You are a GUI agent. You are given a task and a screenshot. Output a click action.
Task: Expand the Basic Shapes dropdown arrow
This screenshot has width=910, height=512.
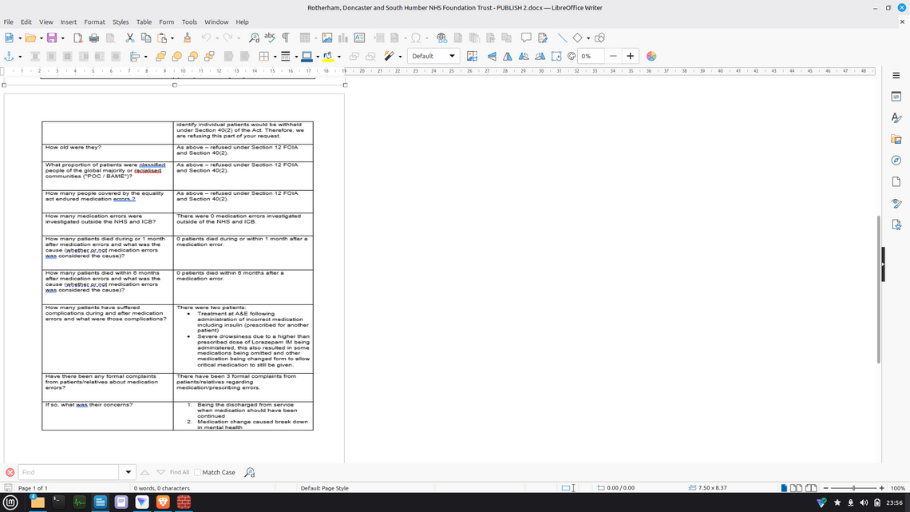coord(588,38)
